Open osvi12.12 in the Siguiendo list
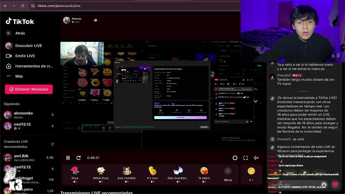Image resolution: width=345 pixels, height=194 pixels. (x=28, y=126)
